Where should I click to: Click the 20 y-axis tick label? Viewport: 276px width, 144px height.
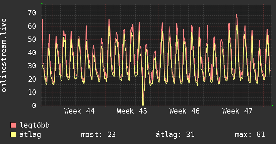coord(32,79)
